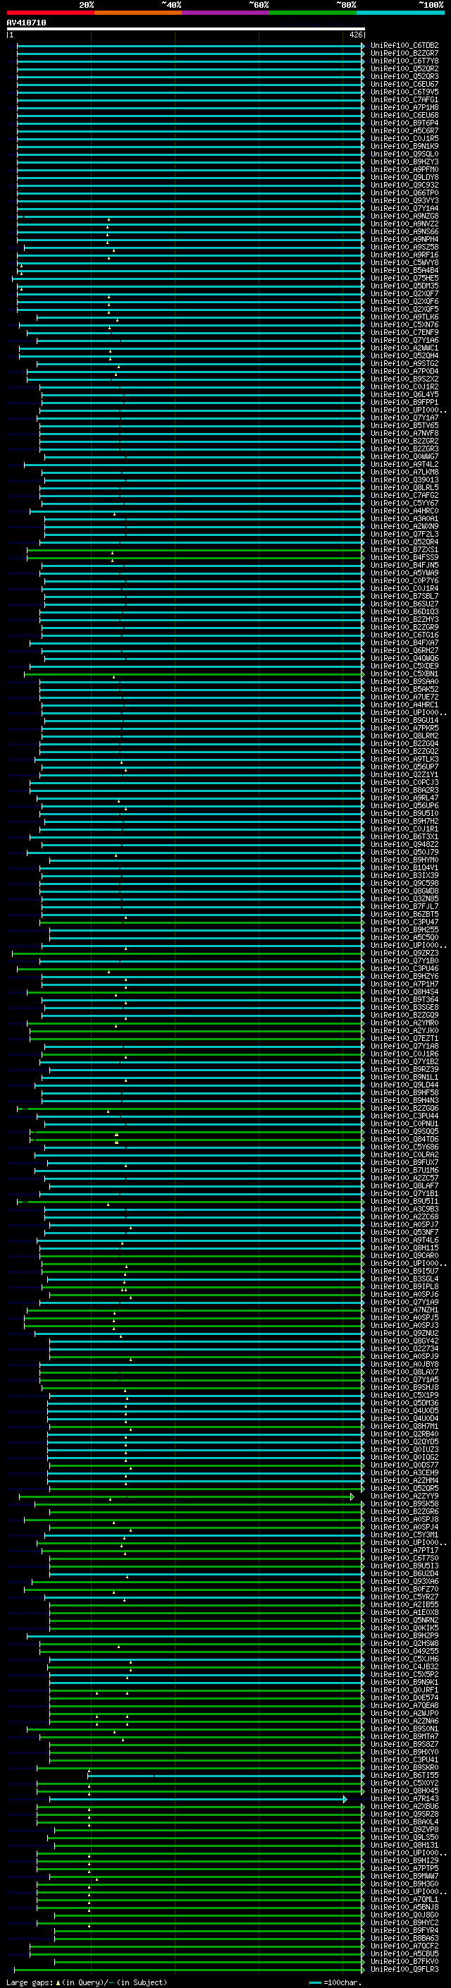
Task: Click hit label UniRef100_B9T6P4
Action: (x=404, y=123)
